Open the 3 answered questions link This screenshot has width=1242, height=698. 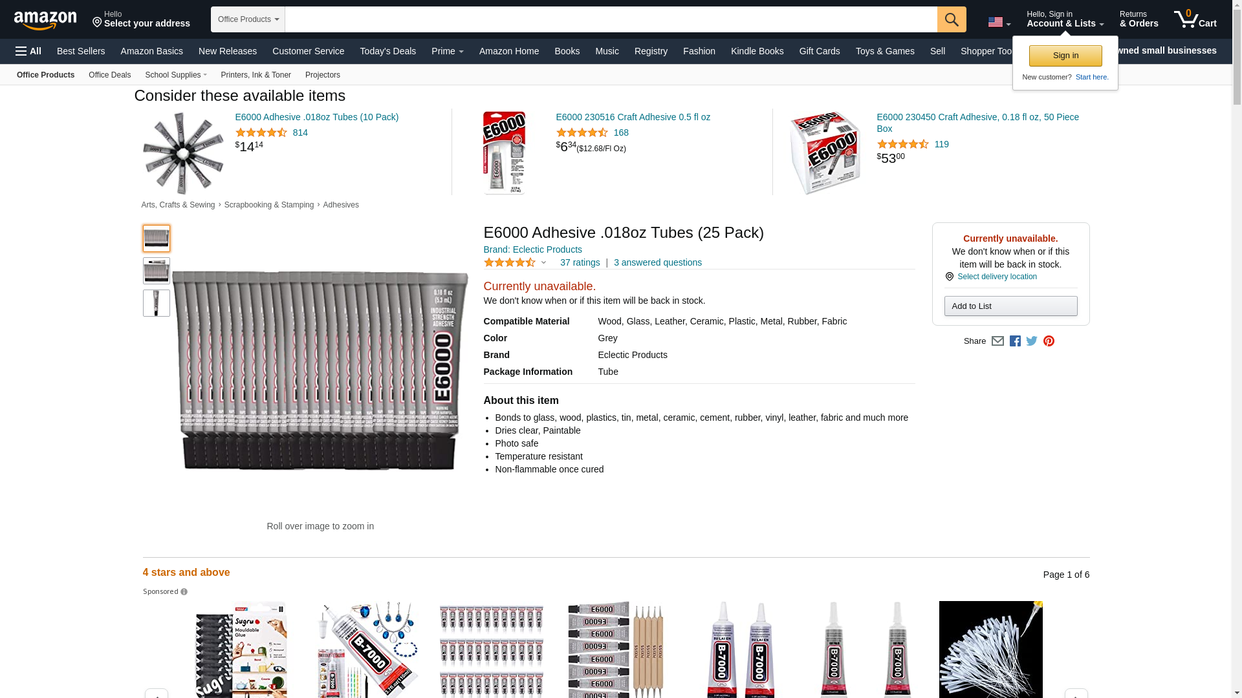[658, 262]
